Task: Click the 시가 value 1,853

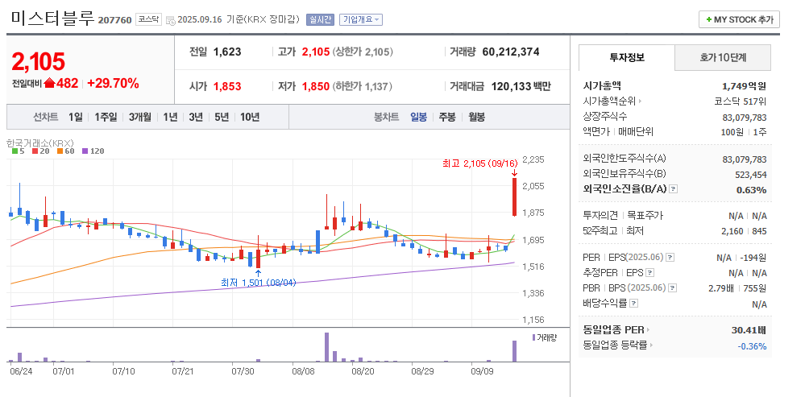Action: click(x=227, y=87)
